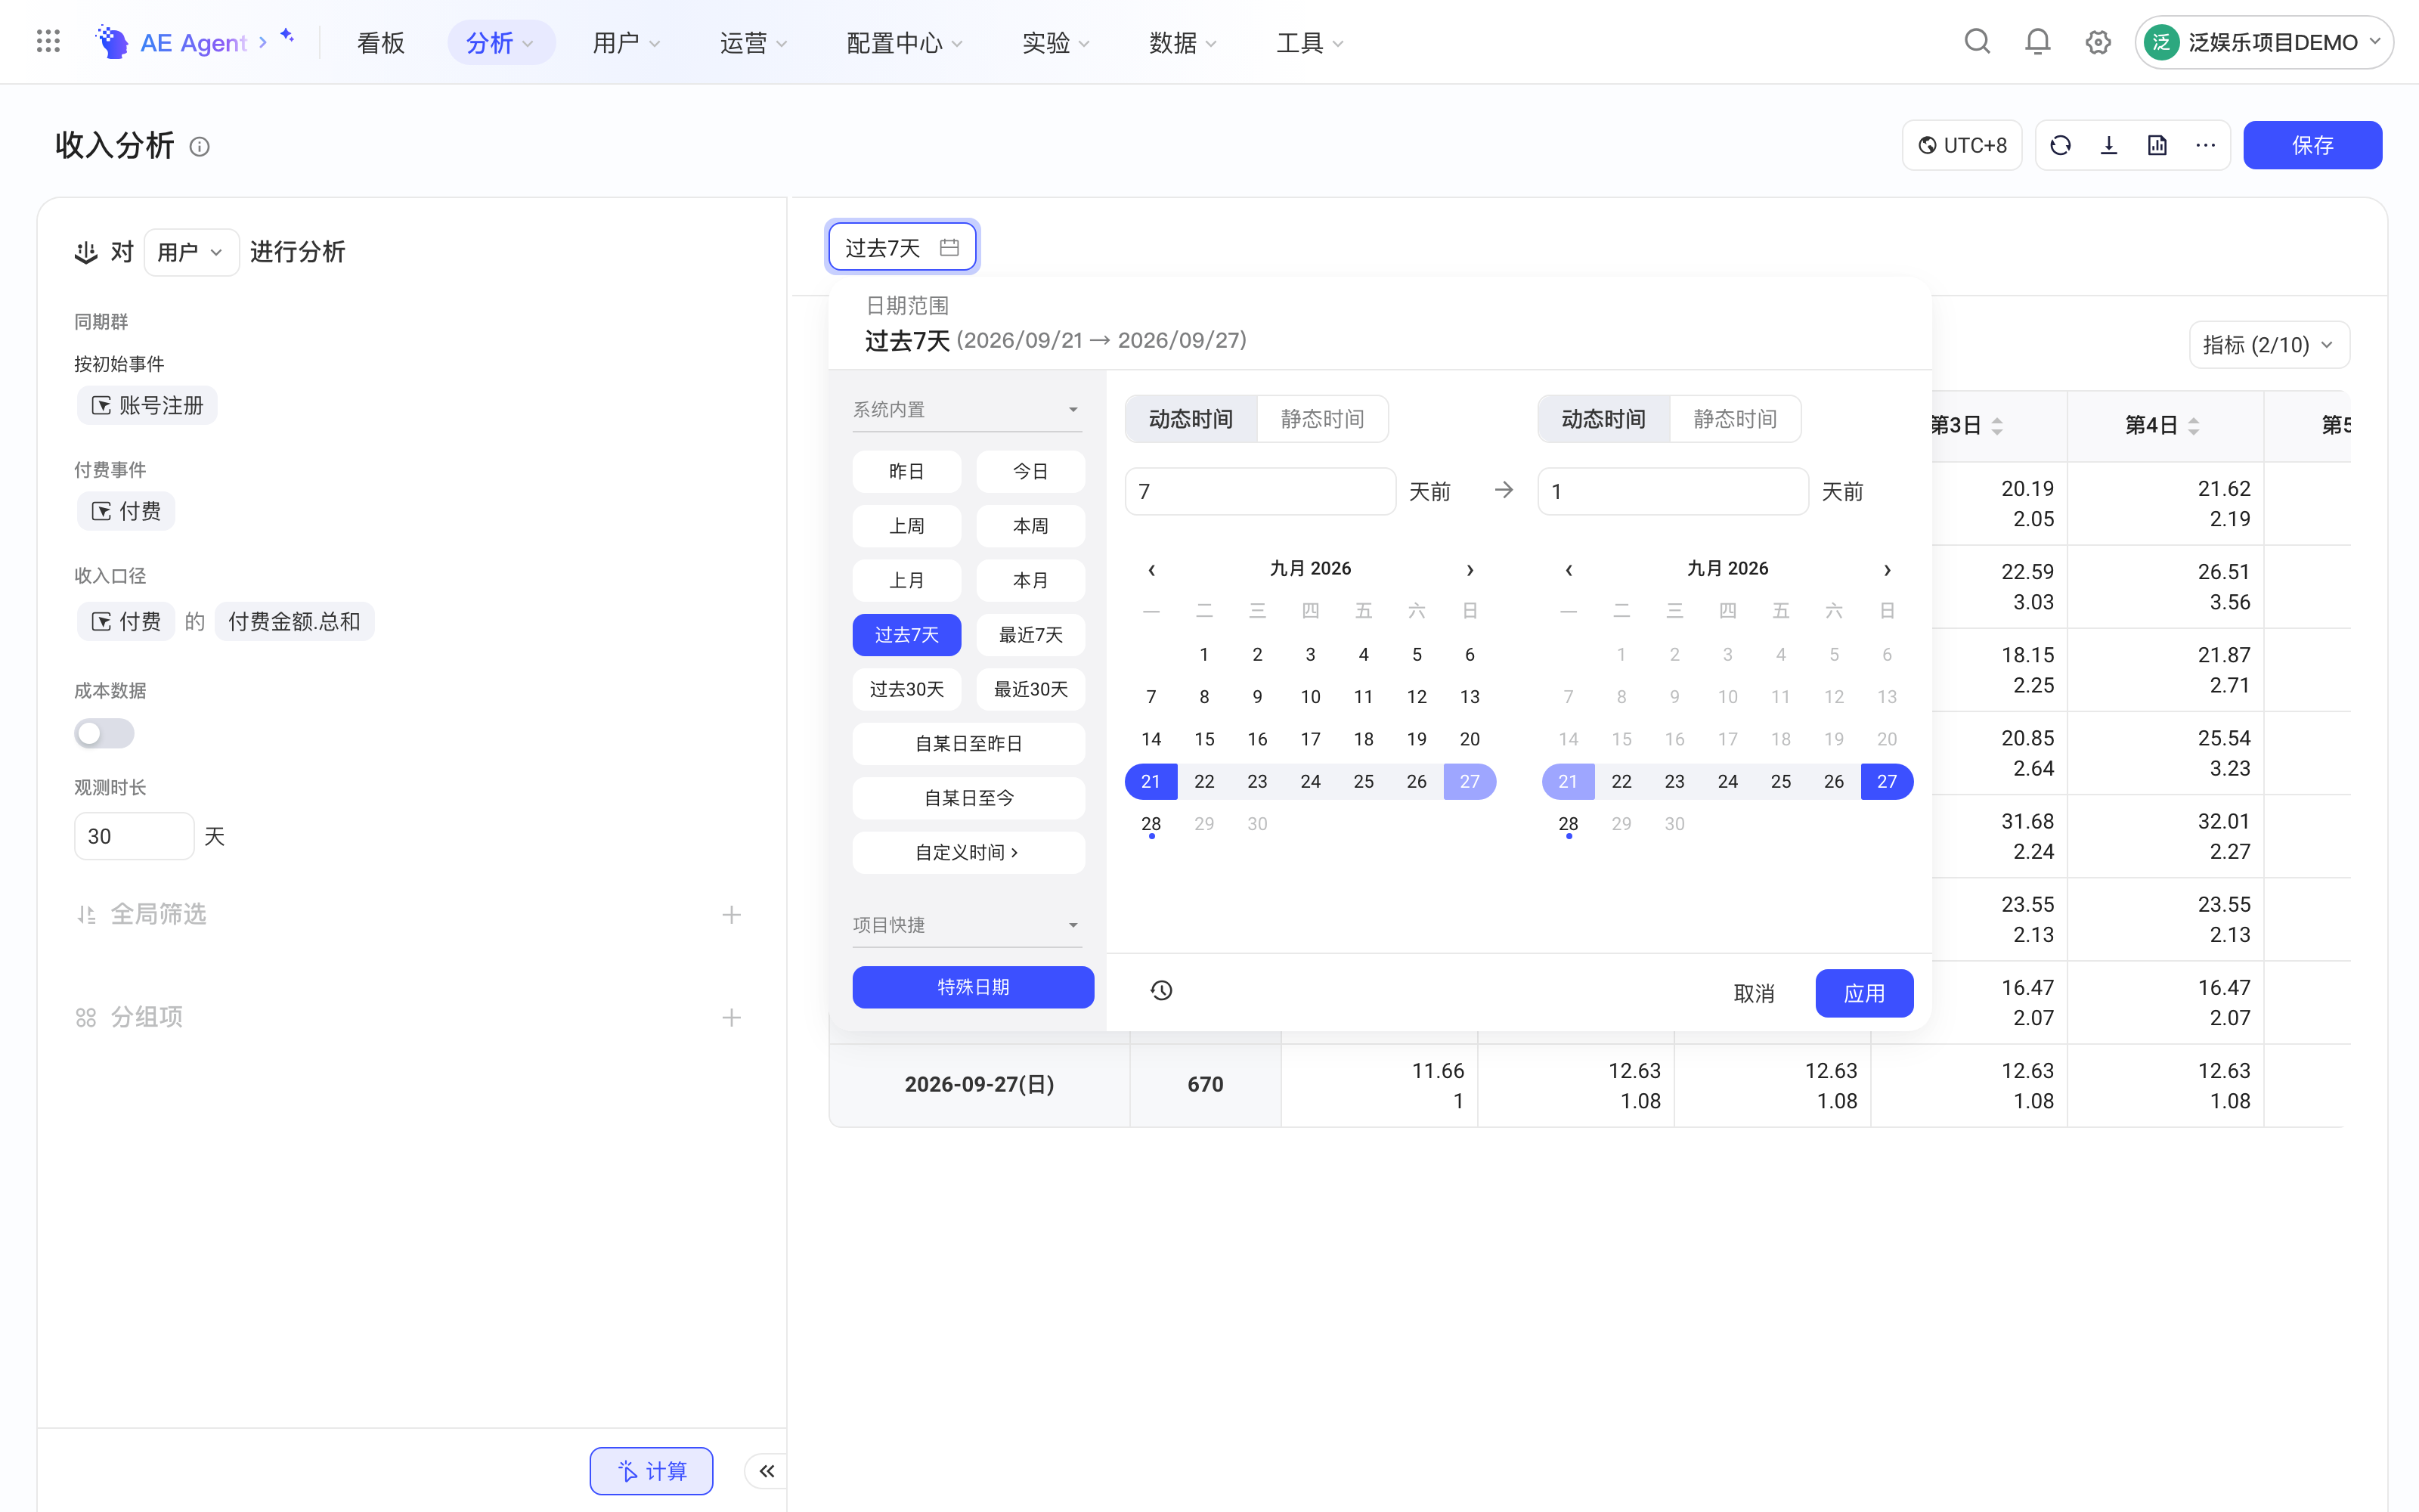Select the 昨日 preset
Screen dimensions: 2419x1512
click(x=906, y=471)
